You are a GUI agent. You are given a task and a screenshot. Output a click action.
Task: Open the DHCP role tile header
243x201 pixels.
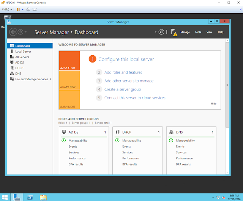[137, 132]
